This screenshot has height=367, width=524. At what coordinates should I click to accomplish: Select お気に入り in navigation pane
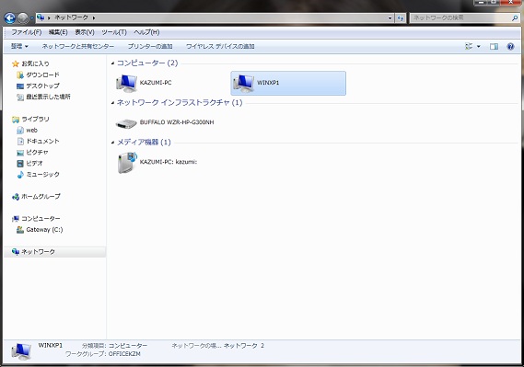[35, 63]
